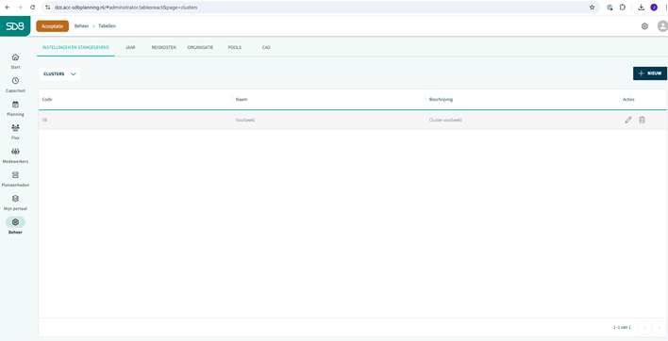Viewport: 668px width, 341px height.
Task: Switch to the Organisatie tab
Action: pyautogui.click(x=200, y=48)
